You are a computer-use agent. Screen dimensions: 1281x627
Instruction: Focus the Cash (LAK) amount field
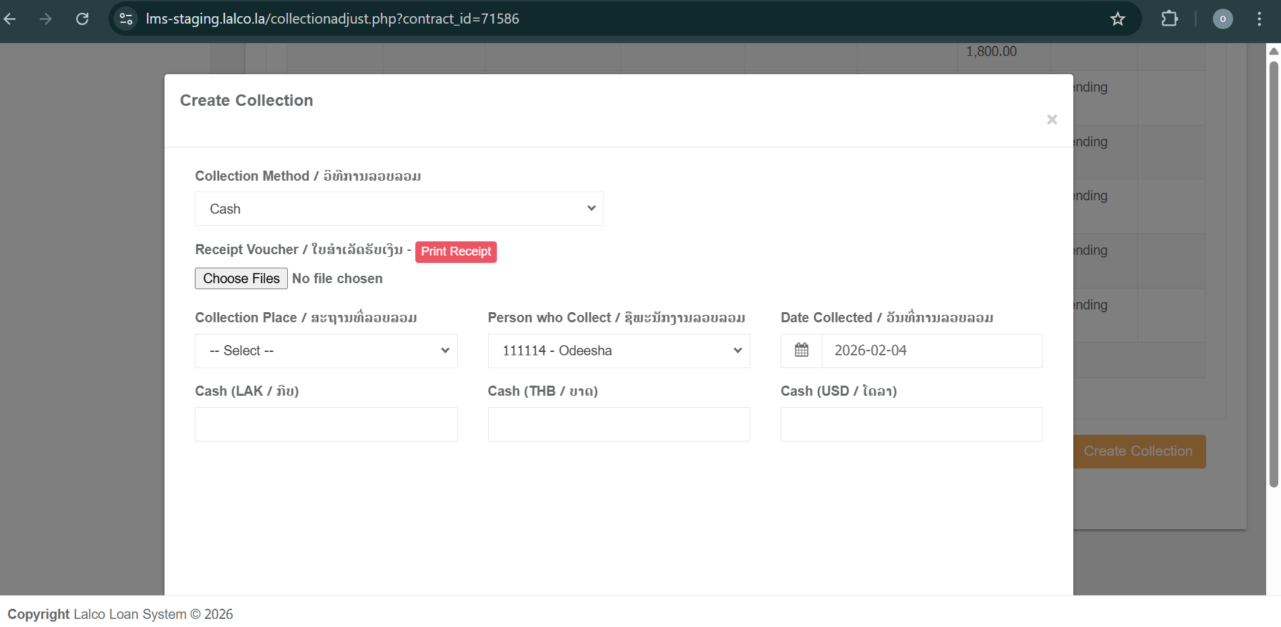click(326, 425)
